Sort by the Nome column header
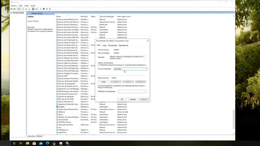Image resolution: width=260 pixels, height=146 pixels. coord(58,17)
